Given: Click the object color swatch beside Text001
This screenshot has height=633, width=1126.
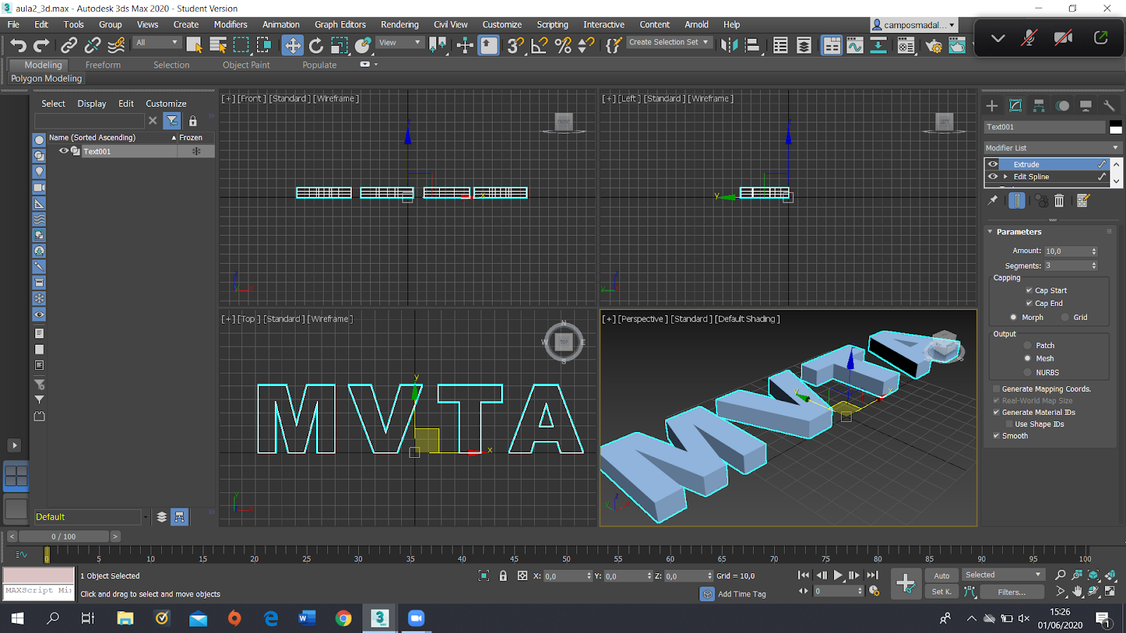Looking at the screenshot, I should [1115, 127].
